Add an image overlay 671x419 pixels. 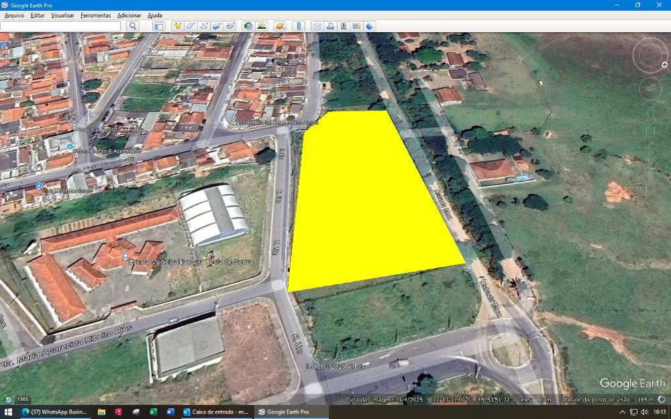point(217,26)
